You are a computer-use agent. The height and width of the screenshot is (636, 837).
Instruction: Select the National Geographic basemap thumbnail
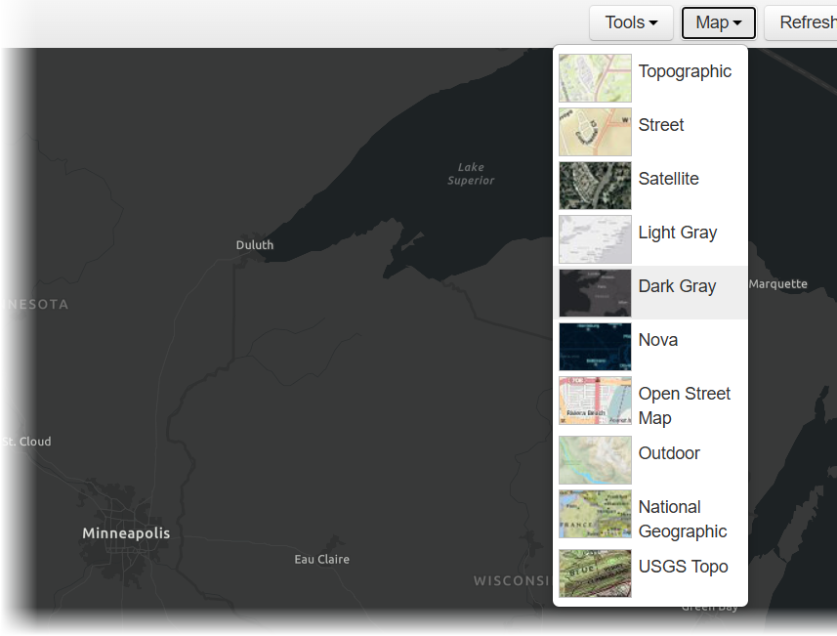pyautogui.click(x=595, y=514)
